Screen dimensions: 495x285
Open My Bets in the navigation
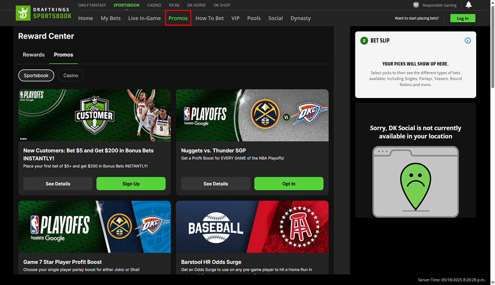[x=110, y=18]
